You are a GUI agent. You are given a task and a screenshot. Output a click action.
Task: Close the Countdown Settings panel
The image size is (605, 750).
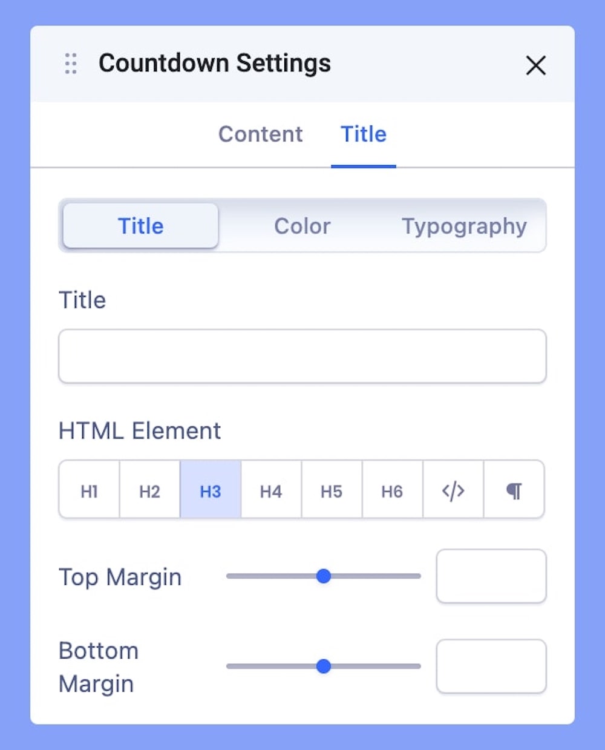pos(535,65)
